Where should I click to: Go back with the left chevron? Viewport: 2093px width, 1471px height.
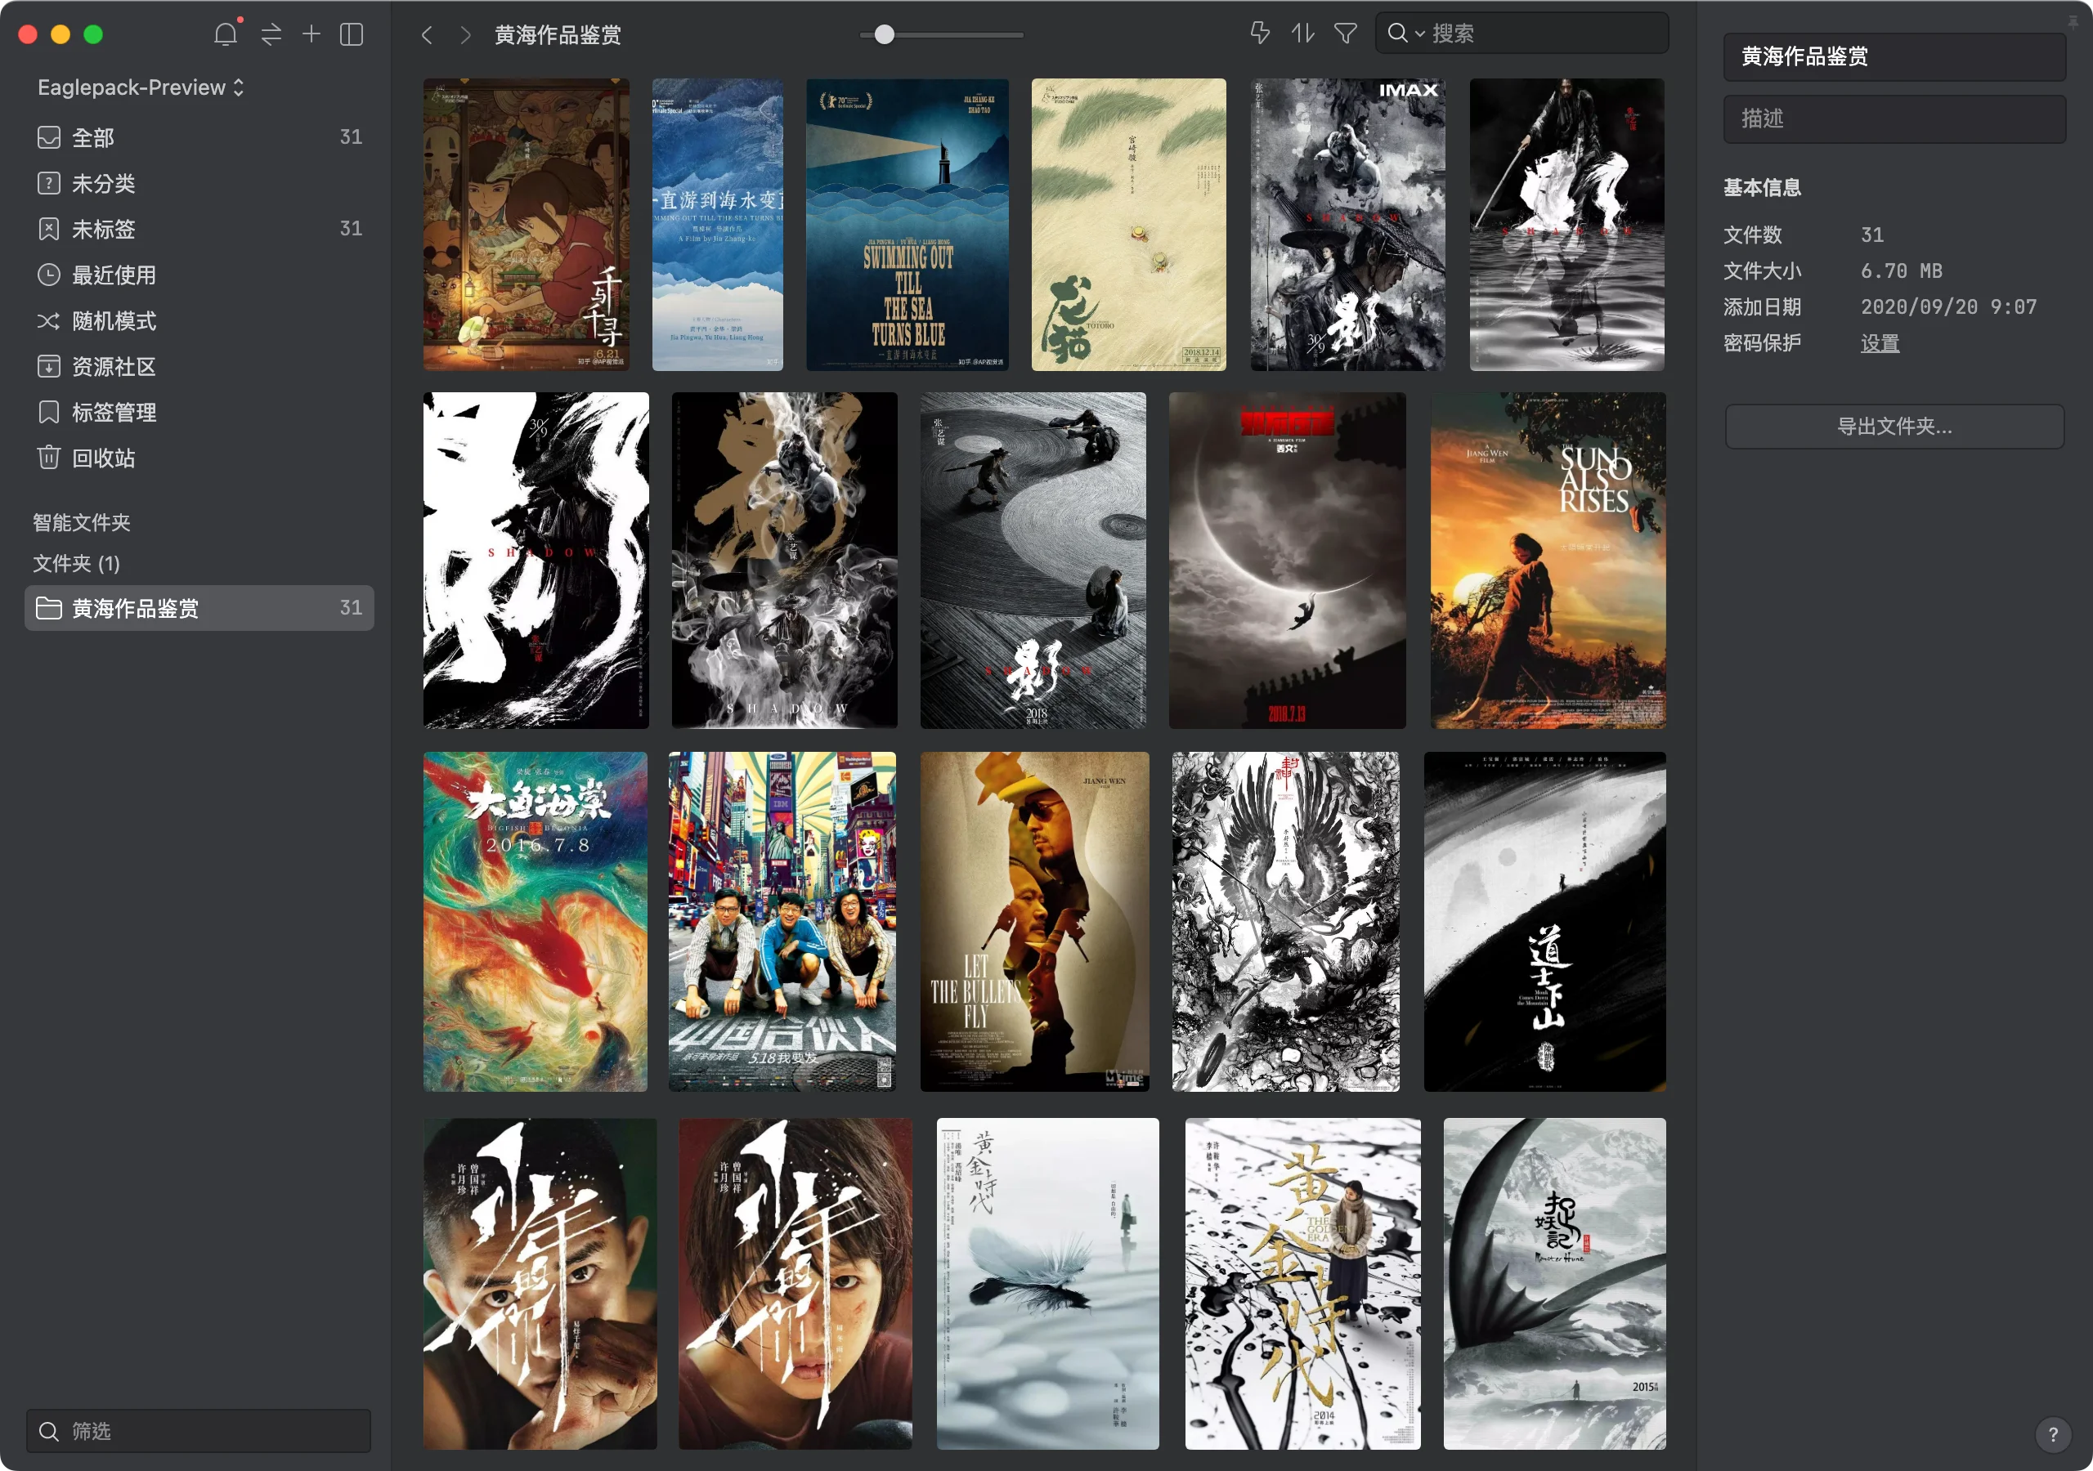pyautogui.click(x=427, y=34)
